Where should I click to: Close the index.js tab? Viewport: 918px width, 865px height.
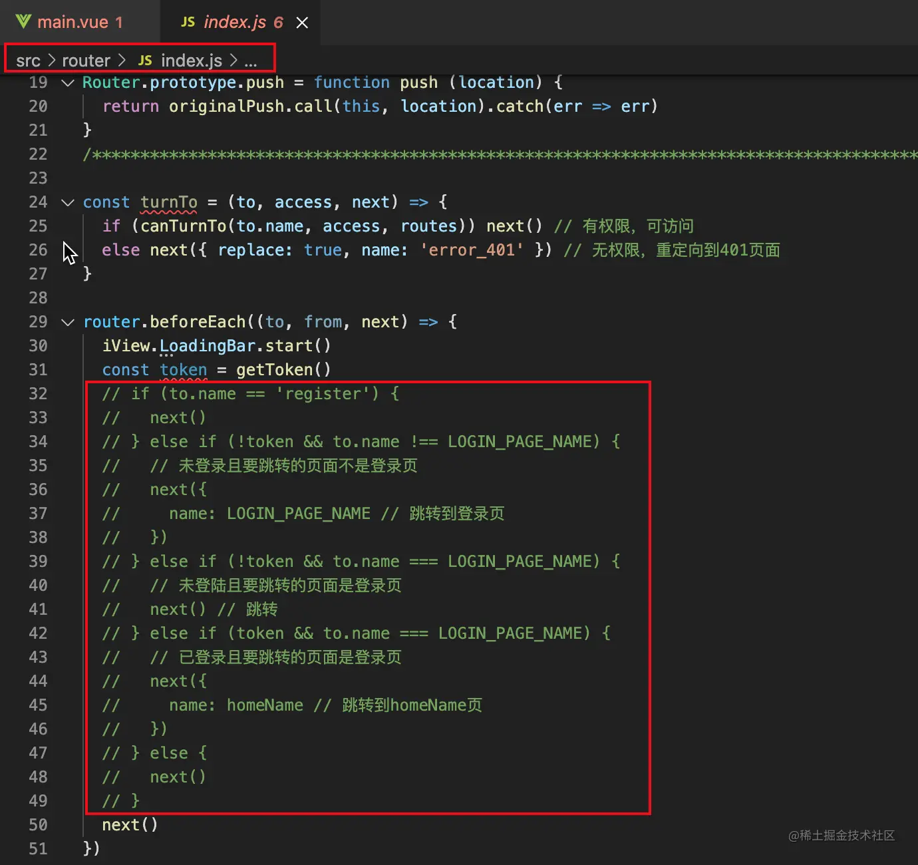tap(302, 23)
